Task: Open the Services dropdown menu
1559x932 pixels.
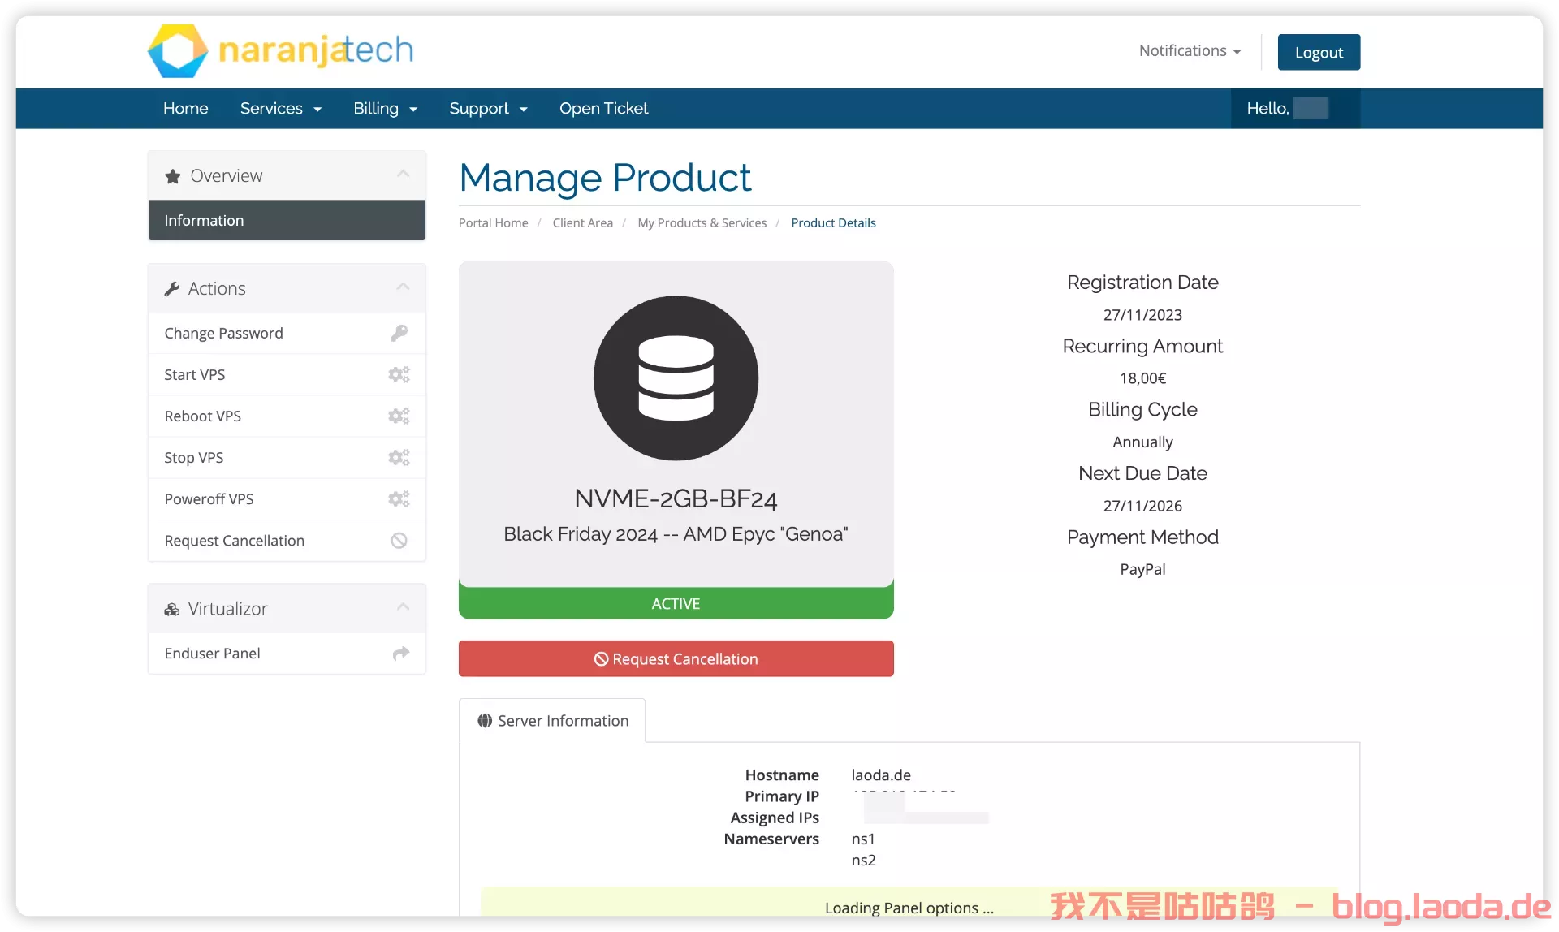Action: [280, 108]
